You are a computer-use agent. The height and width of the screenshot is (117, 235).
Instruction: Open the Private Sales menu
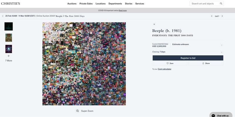point(86,4)
